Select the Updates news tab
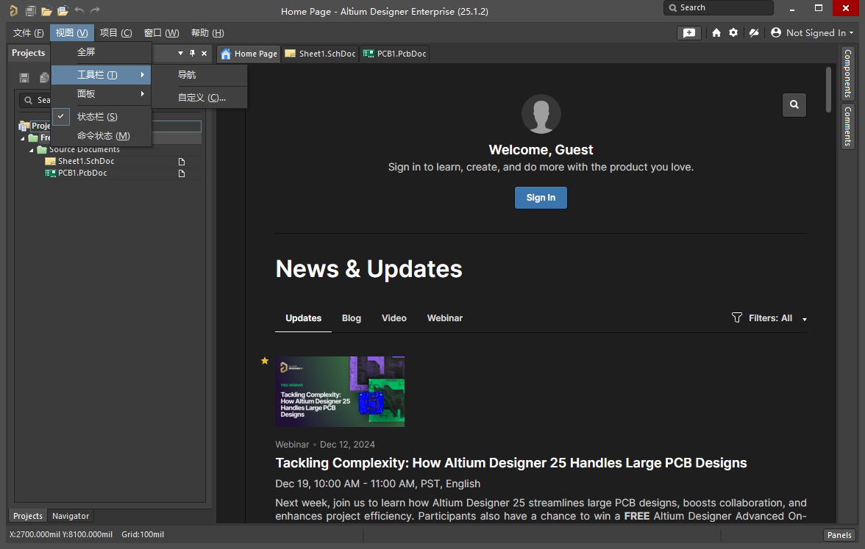The image size is (865, 549). click(303, 318)
